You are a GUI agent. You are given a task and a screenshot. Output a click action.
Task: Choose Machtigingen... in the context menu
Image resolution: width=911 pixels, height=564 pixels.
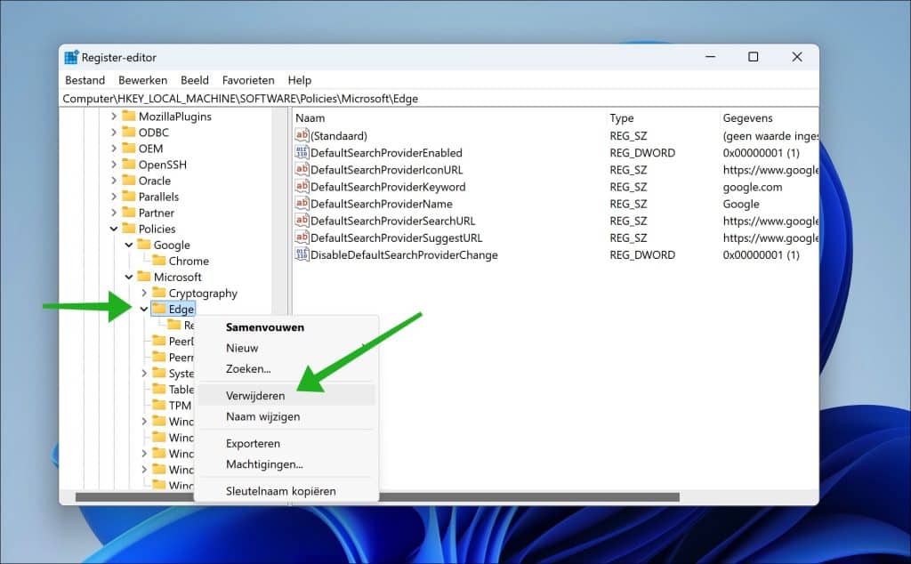(286, 464)
